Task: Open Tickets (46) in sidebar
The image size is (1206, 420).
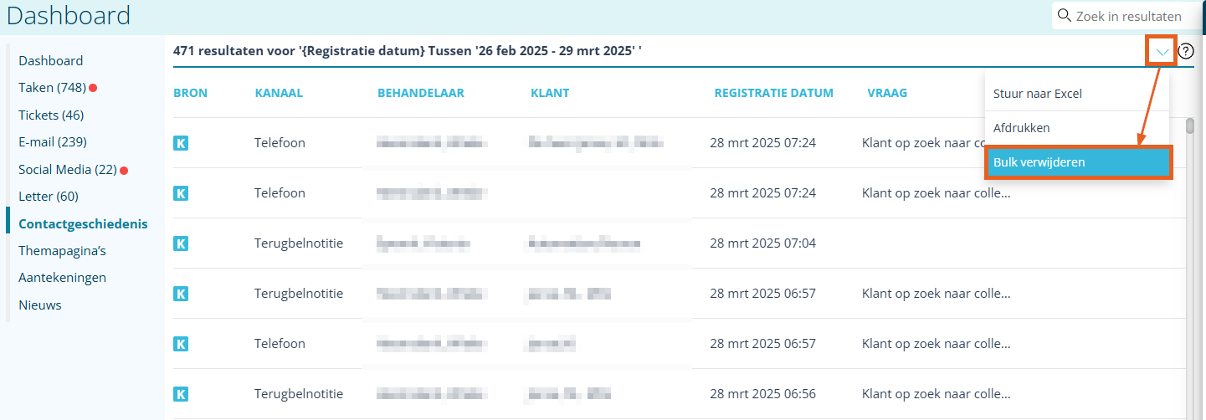Action: point(51,115)
